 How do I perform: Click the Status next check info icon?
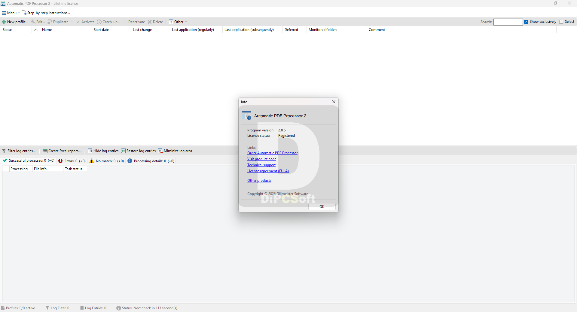(x=119, y=308)
